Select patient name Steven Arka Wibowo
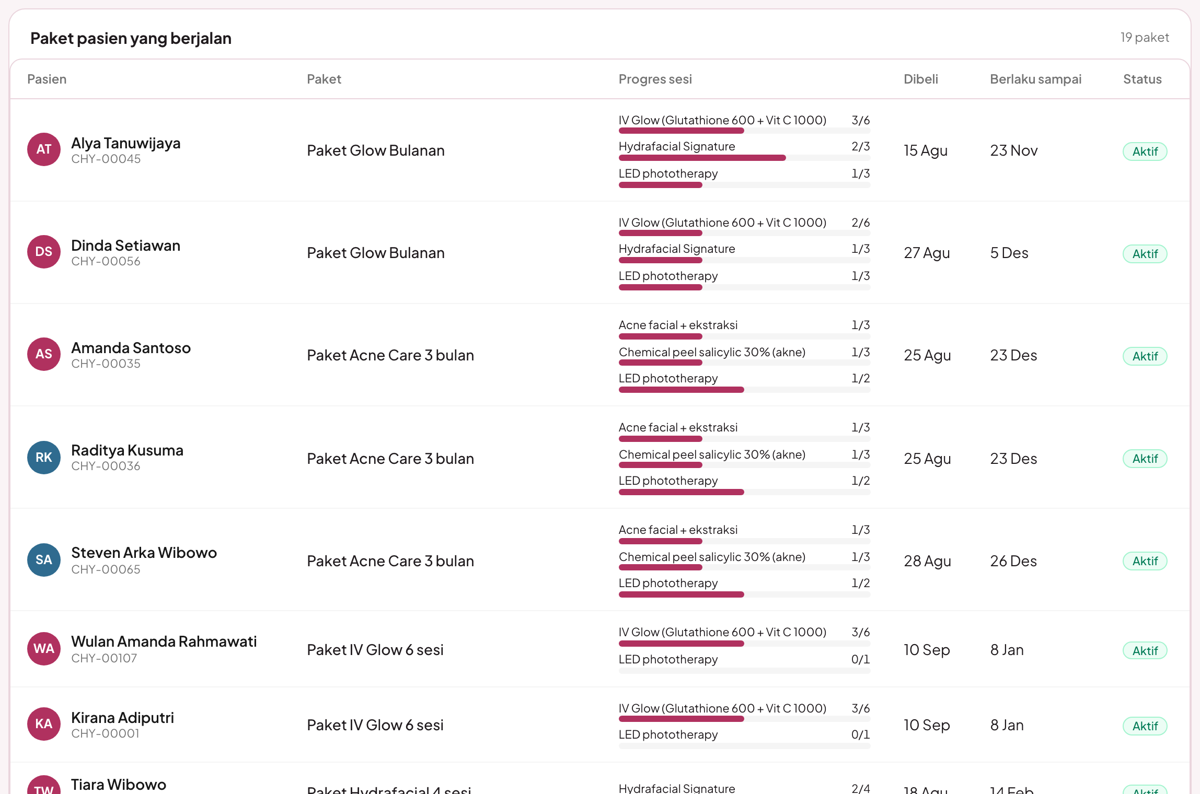This screenshot has height=794, width=1200. [144, 553]
